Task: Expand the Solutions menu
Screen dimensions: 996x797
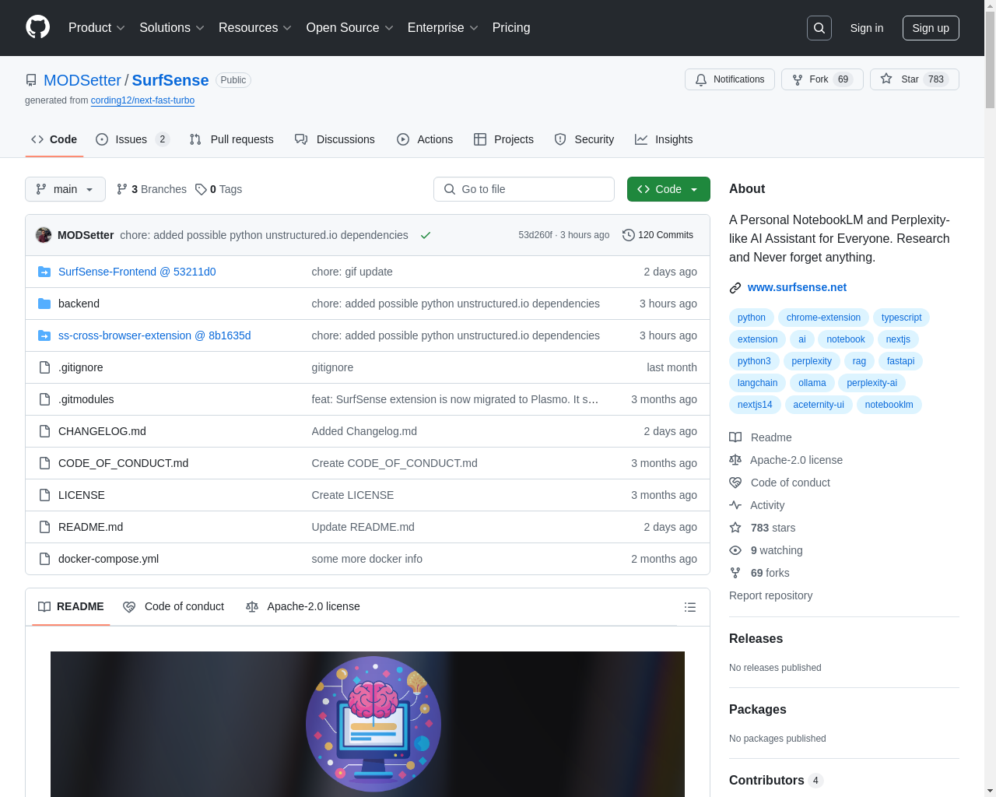Action: 172,28
